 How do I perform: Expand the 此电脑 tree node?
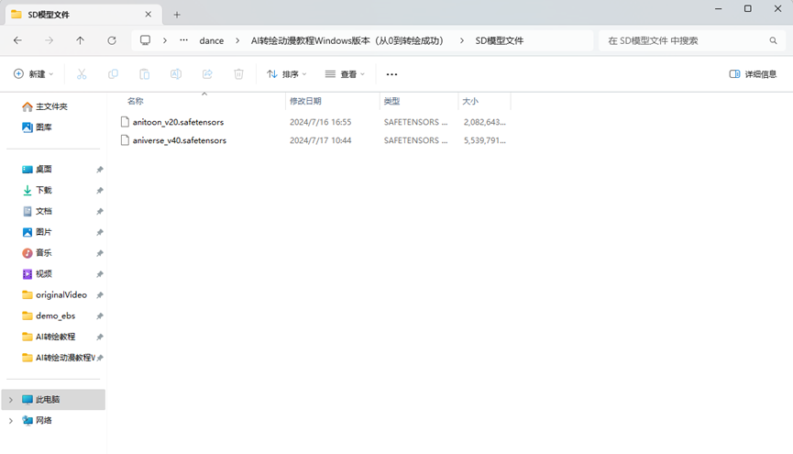pos(11,400)
